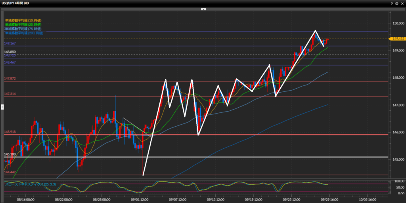Select the 25-period simple moving average label
406x203 pixels.
pos(24,24)
